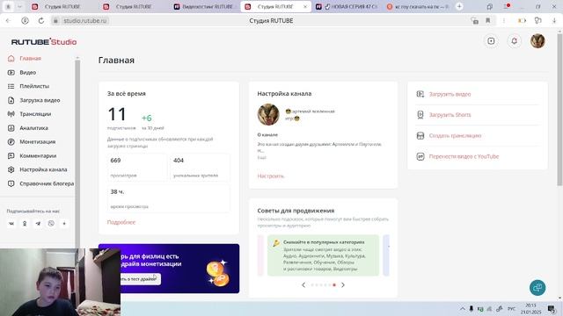Switch to the Видеохостинг RUTUBE tab
Viewport: 563px width, 316px height.
(203, 6)
